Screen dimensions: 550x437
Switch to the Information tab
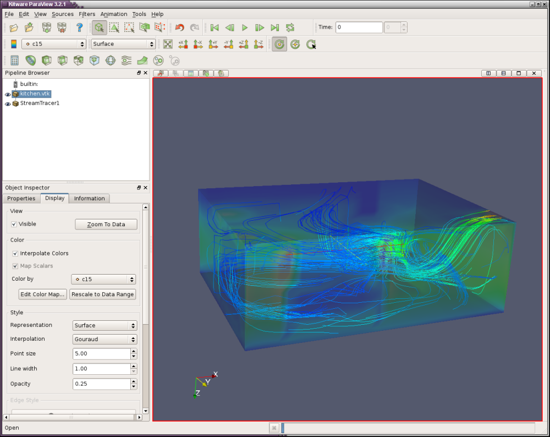point(89,199)
